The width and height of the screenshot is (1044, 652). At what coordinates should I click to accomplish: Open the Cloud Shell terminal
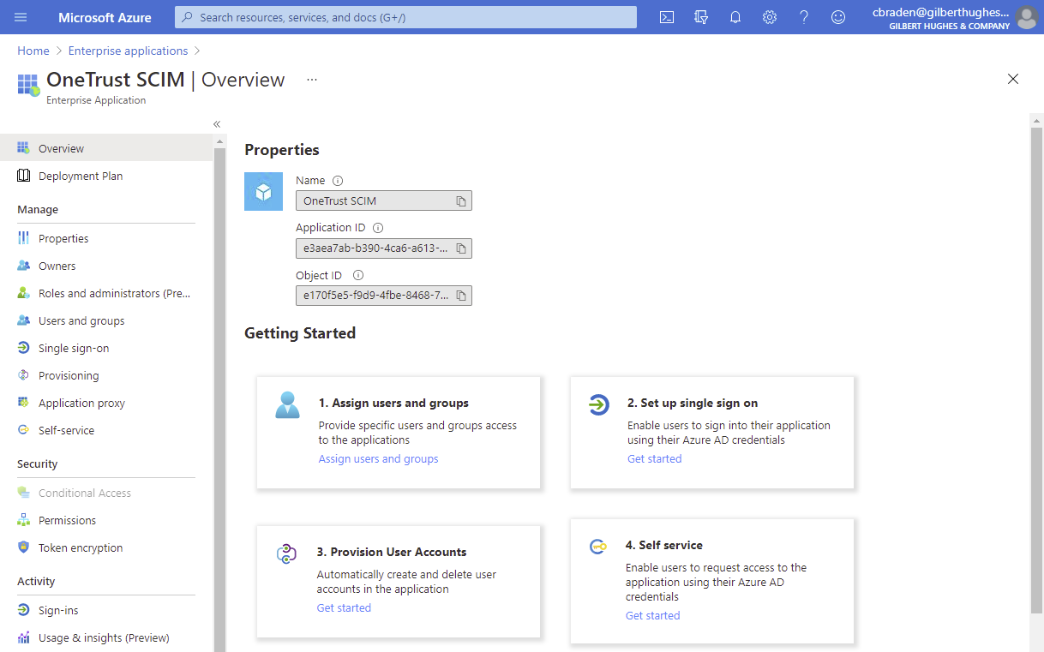(666, 17)
